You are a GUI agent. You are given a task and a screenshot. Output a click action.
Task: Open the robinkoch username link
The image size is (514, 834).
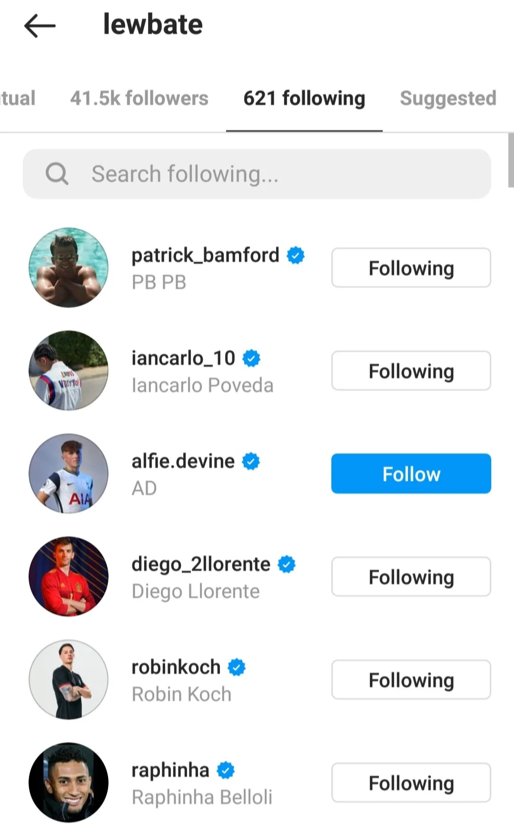point(176,667)
